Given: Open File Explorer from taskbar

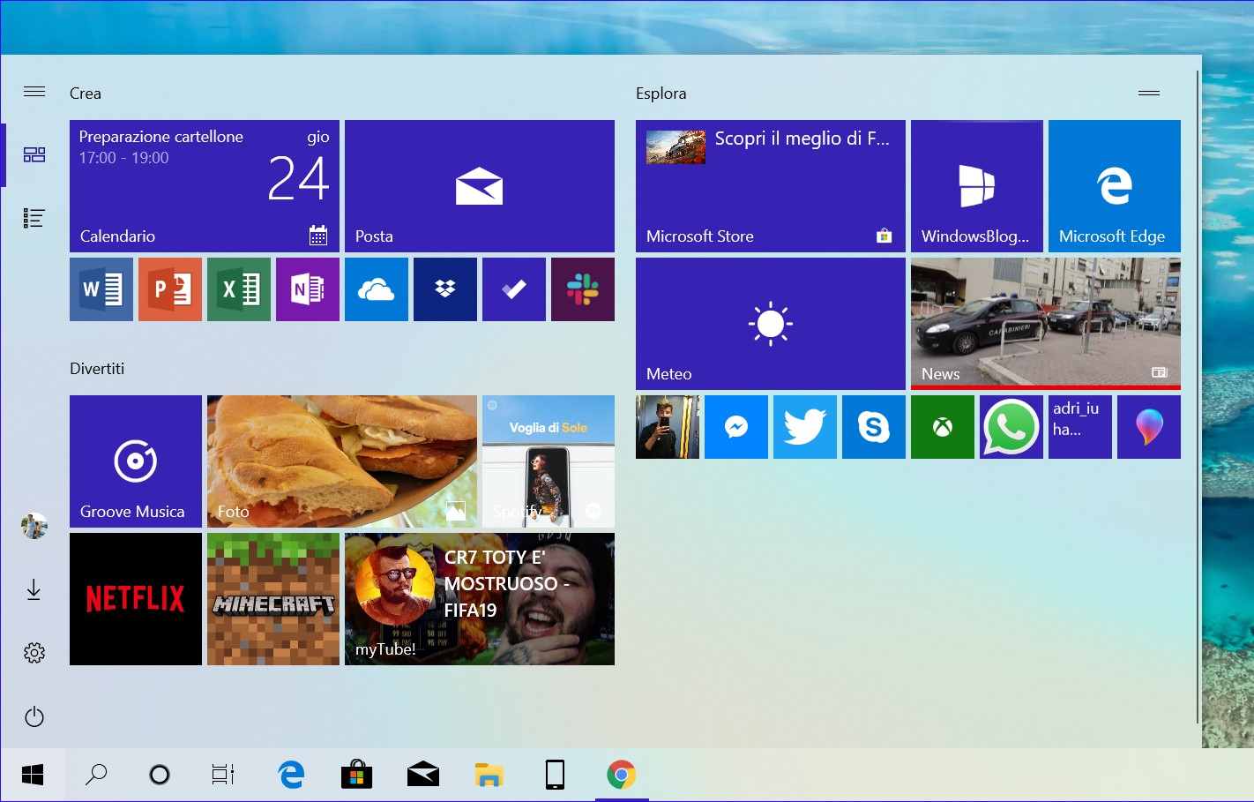Looking at the screenshot, I should (x=489, y=775).
